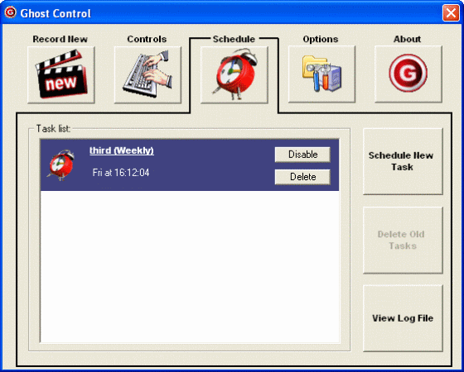Open the Controls keyboard icon
The width and height of the screenshot is (464, 372).
point(147,74)
